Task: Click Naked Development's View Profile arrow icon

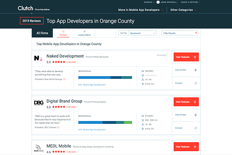Action: [196, 70]
